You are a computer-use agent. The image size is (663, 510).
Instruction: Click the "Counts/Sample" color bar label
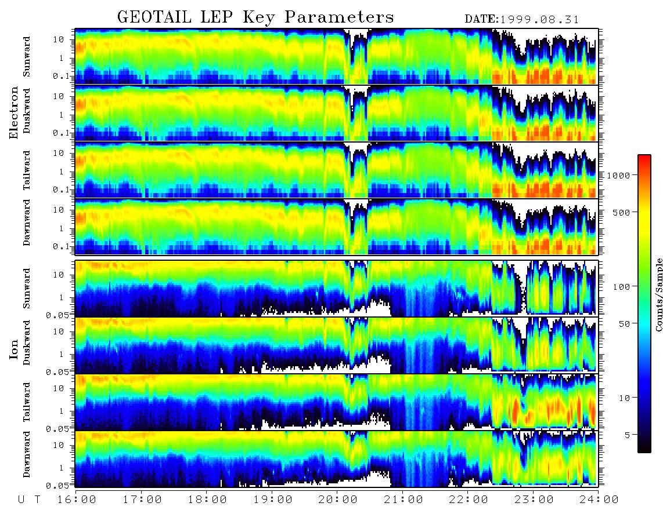658,294
